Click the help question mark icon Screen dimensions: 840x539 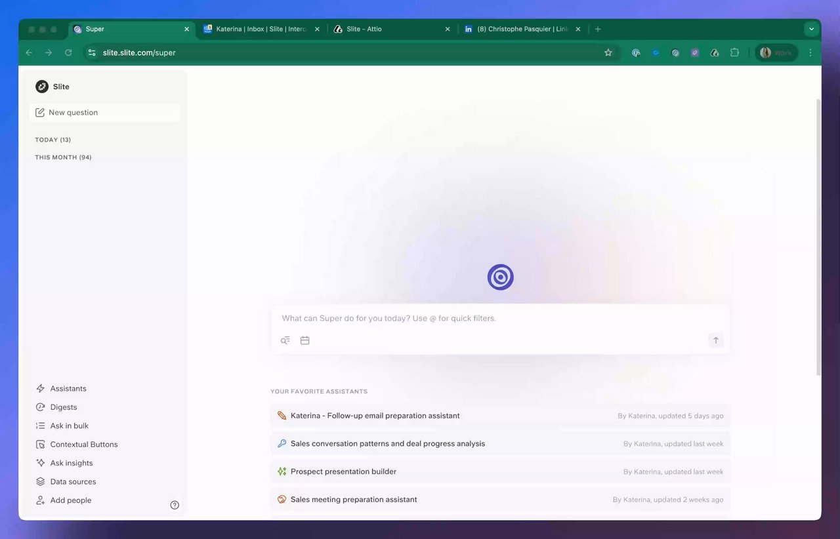pos(175,505)
